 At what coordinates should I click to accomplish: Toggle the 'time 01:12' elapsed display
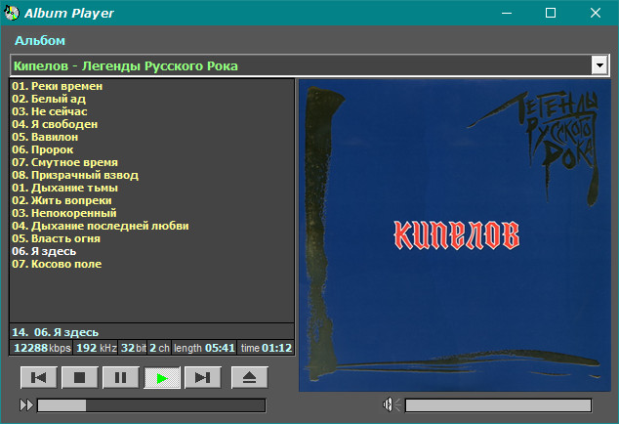click(266, 348)
